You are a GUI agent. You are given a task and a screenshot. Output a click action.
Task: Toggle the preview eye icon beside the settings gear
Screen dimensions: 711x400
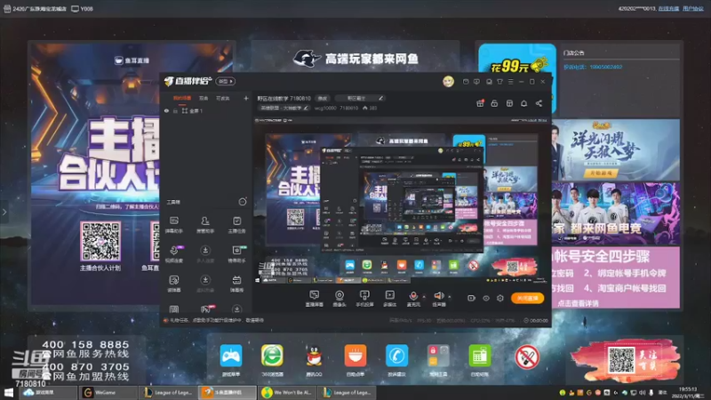(486, 299)
